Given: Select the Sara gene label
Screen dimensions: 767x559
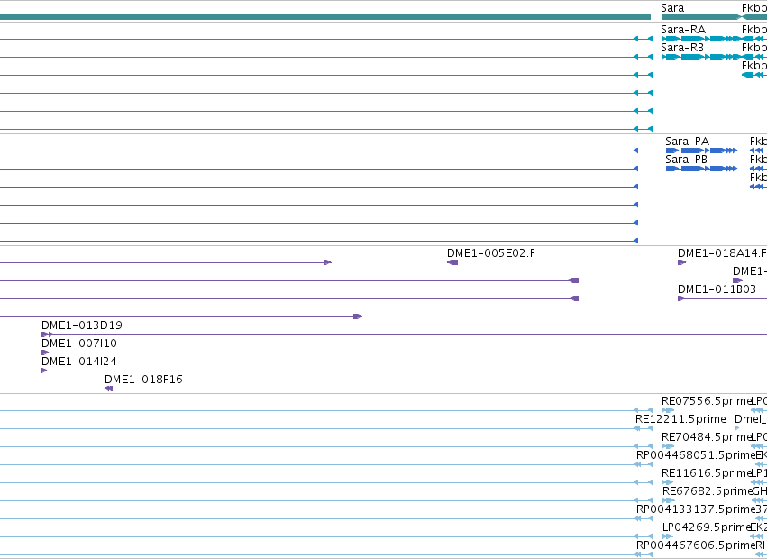Looking at the screenshot, I should (x=672, y=8).
